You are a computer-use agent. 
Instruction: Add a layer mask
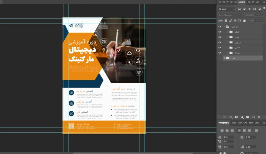pos(236,117)
